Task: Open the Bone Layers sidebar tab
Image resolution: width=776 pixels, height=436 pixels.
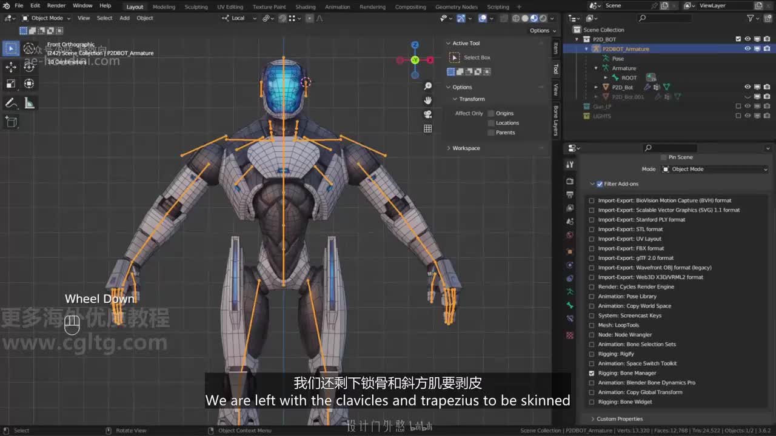Action: pos(556,121)
